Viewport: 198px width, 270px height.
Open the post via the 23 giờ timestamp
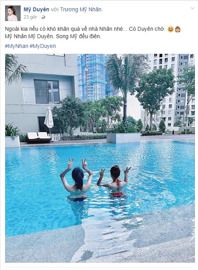(x=30, y=17)
